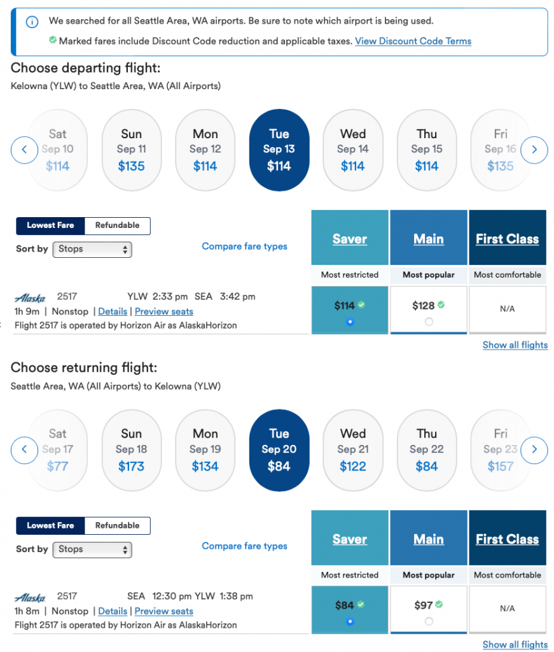Click the info icon in the notice banner

coord(31,22)
